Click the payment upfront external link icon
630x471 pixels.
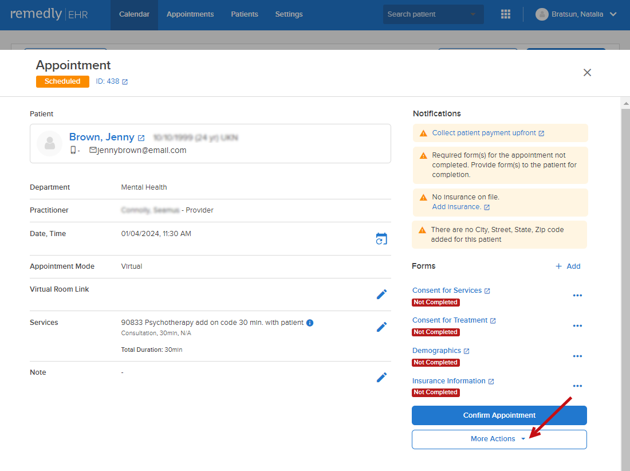[x=541, y=134]
